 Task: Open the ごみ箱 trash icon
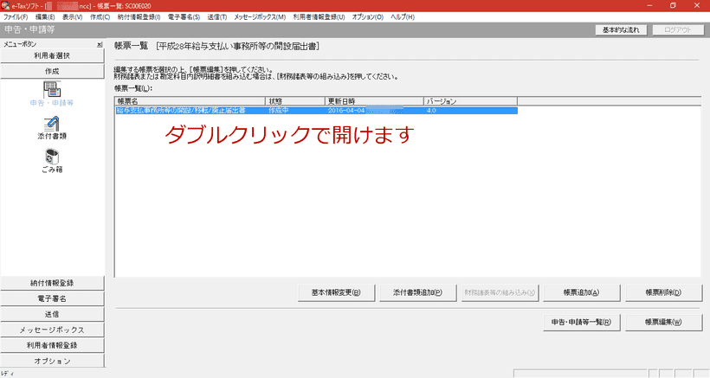tap(52, 162)
